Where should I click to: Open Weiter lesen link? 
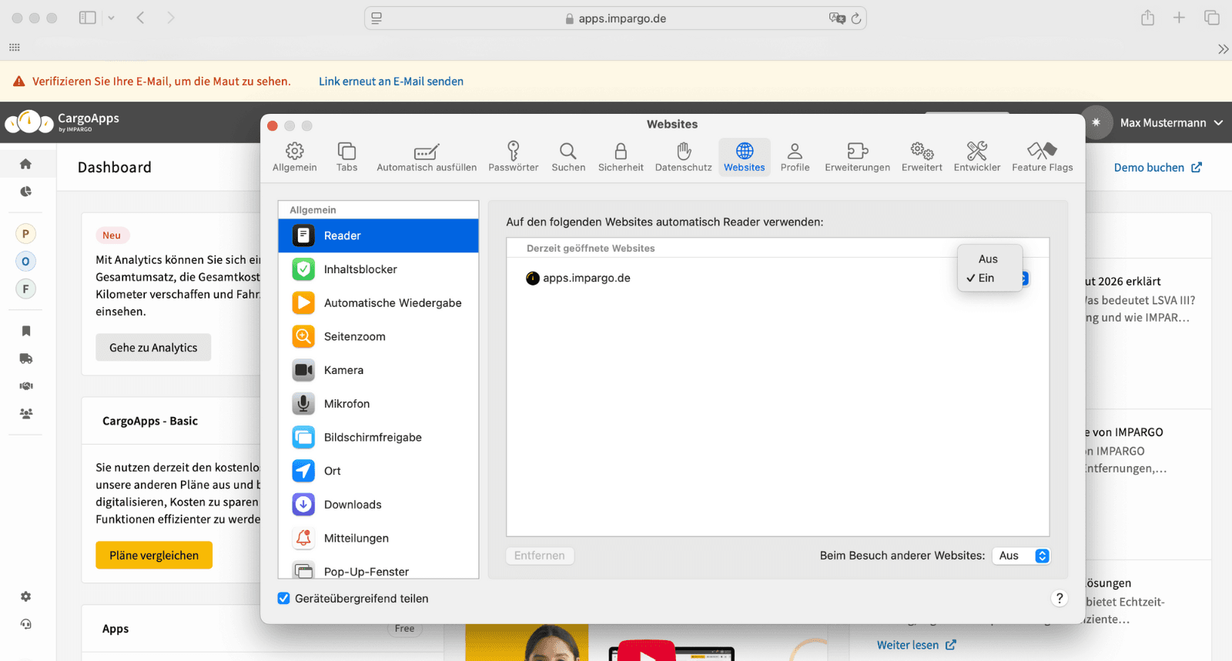916,645
